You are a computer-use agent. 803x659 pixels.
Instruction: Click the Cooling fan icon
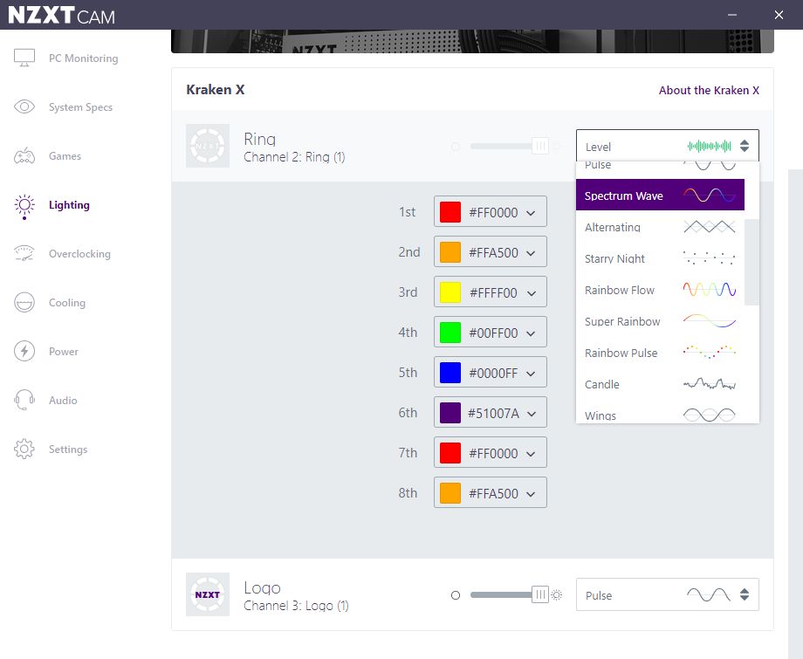24,302
